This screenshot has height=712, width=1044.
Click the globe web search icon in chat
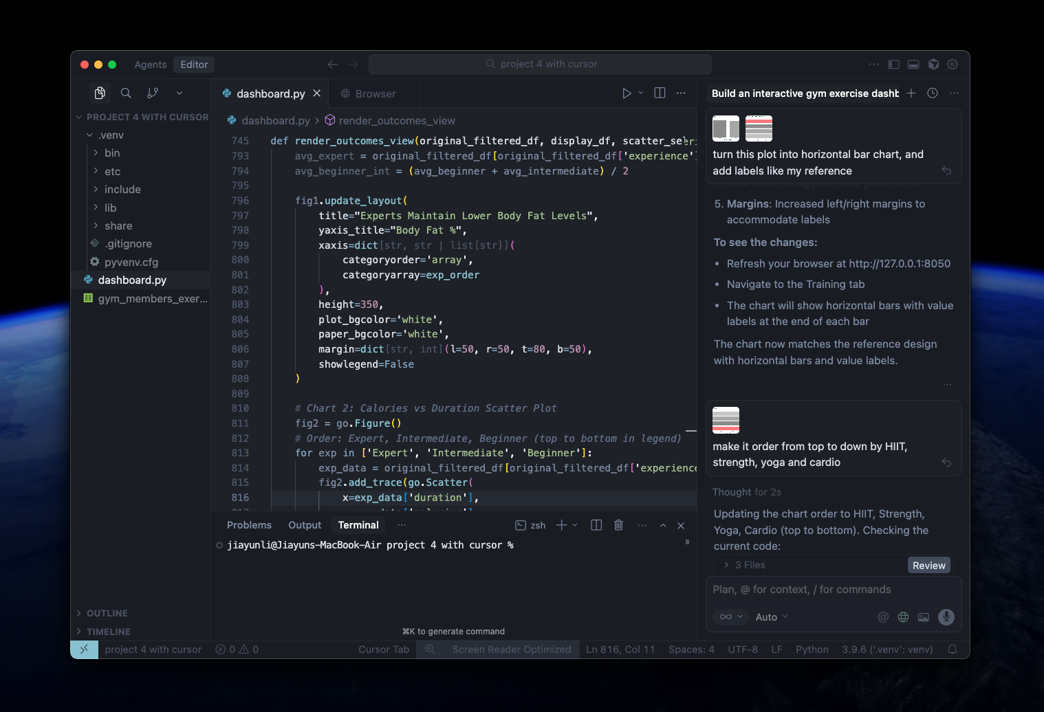tap(903, 616)
